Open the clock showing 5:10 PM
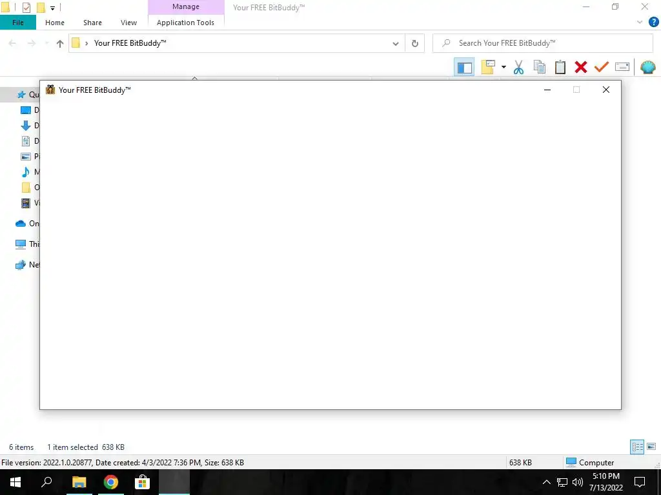The height and width of the screenshot is (495, 661). click(x=605, y=482)
